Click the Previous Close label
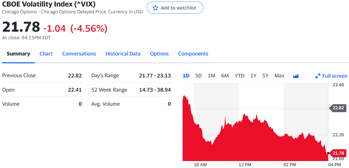Viewport: 349px width, 168px height. tap(19, 75)
